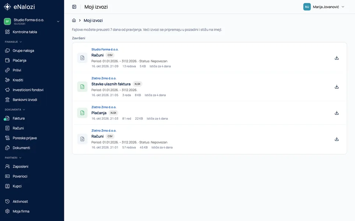Open Zaposleni in the sidebar
The image size is (355, 221).
click(x=32, y=166)
